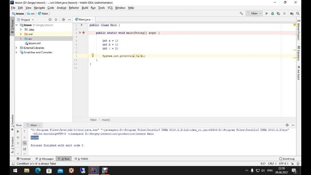Expand the src folder

pos(21,39)
